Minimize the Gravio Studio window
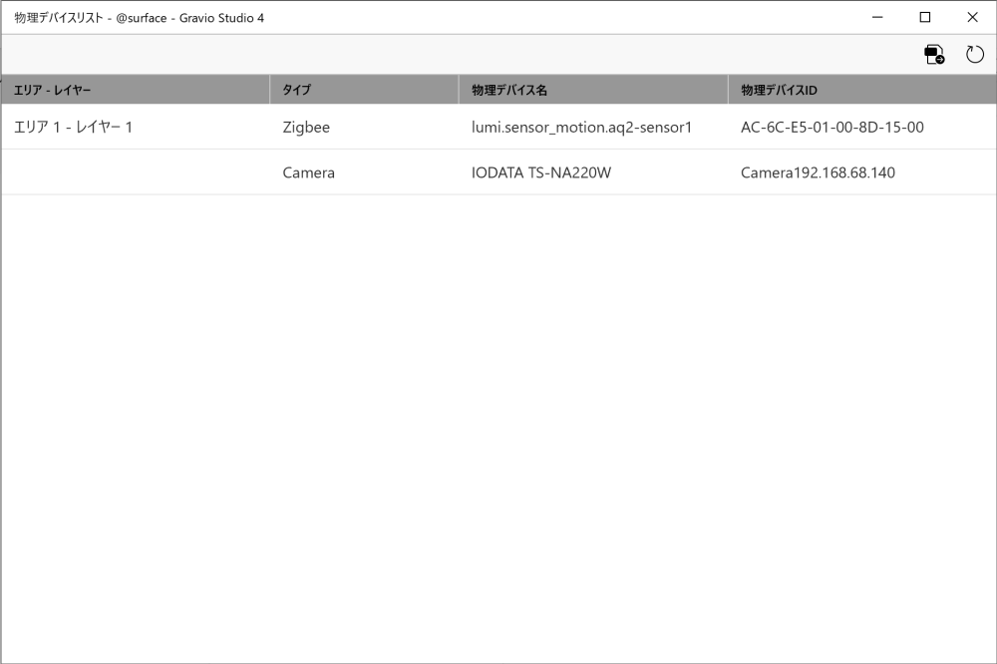This screenshot has height=664, width=997. (878, 17)
